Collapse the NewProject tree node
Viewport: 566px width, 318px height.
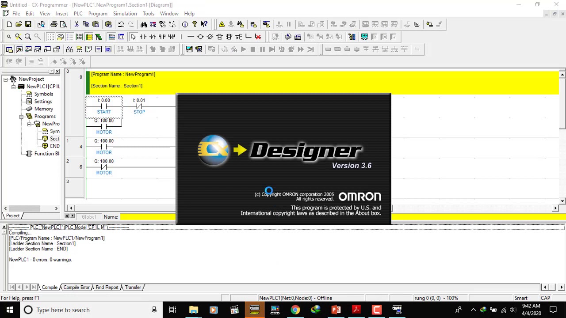pyautogui.click(x=6, y=79)
